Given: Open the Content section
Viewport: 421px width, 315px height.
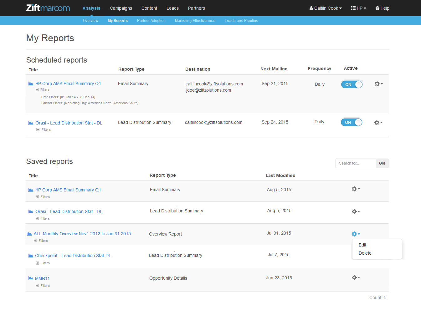Looking at the screenshot, I should point(149,8).
